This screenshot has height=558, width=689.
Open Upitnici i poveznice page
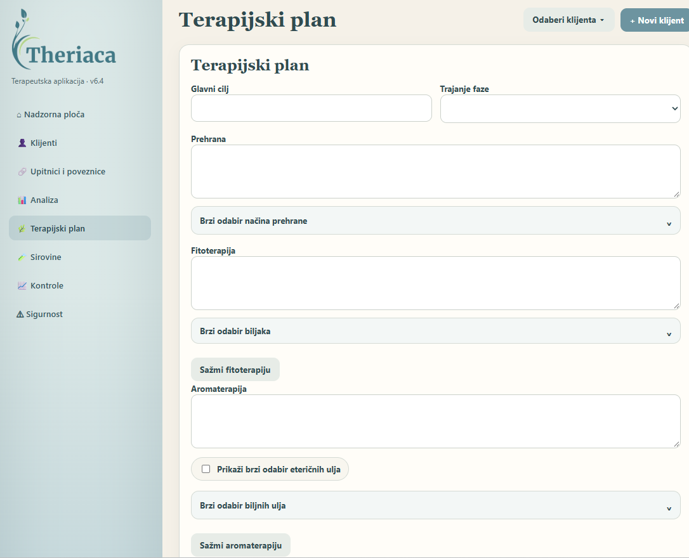point(79,172)
